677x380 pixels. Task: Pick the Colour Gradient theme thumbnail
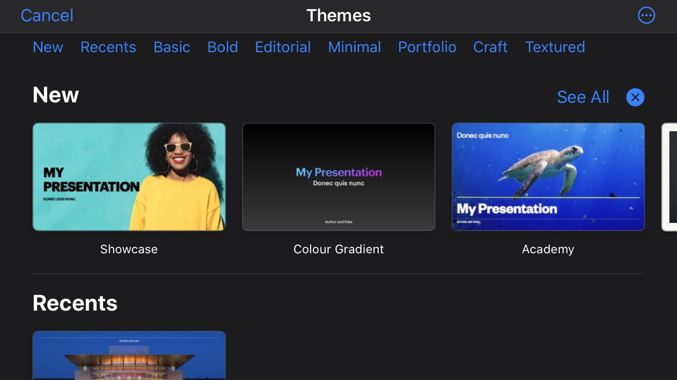(x=338, y=177)
